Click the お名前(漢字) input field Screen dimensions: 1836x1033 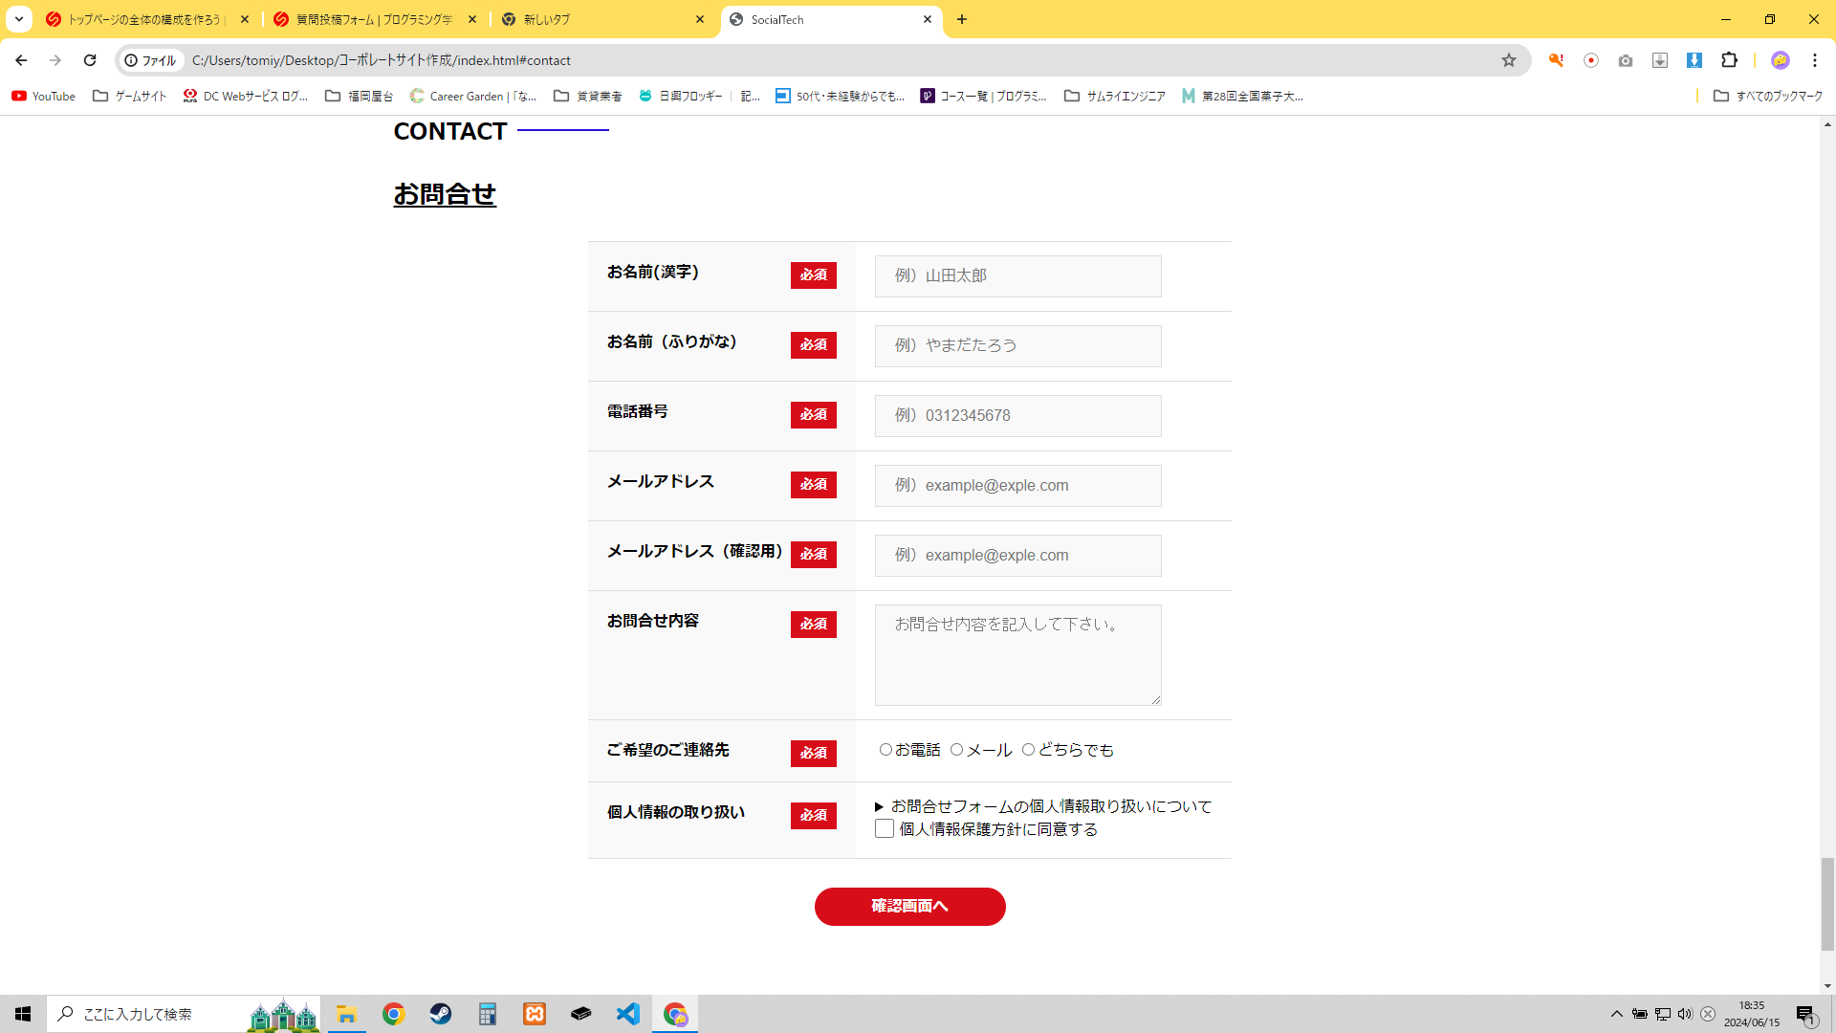coord(1017,276)
